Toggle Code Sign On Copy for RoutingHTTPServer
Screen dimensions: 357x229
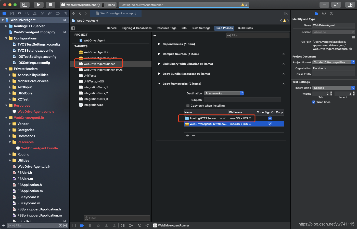click(270, 118)
